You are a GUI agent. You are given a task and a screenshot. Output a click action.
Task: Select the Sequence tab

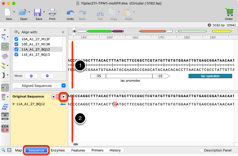point(36,150)
